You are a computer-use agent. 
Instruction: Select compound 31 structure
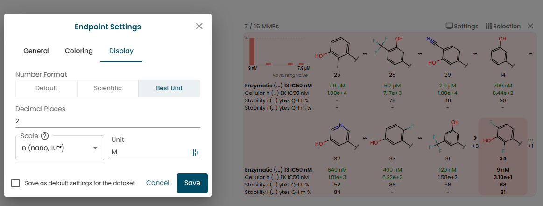pos(447,136)
